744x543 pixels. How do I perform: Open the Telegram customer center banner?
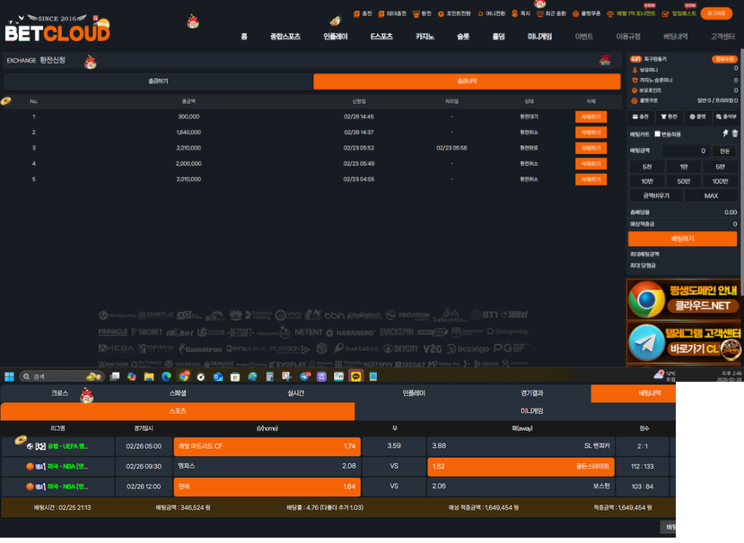click(684, 343)
